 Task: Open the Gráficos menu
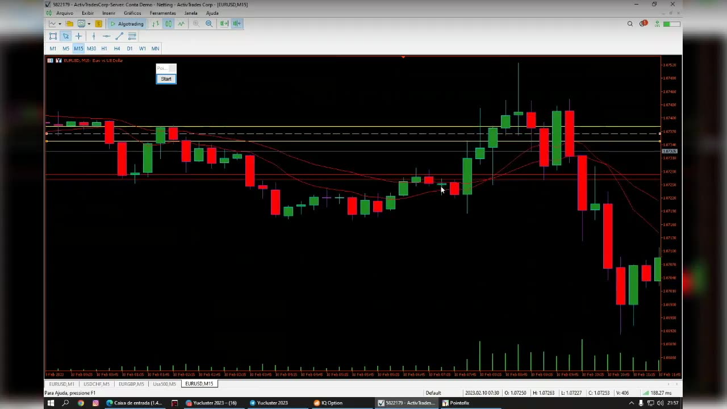132,13
